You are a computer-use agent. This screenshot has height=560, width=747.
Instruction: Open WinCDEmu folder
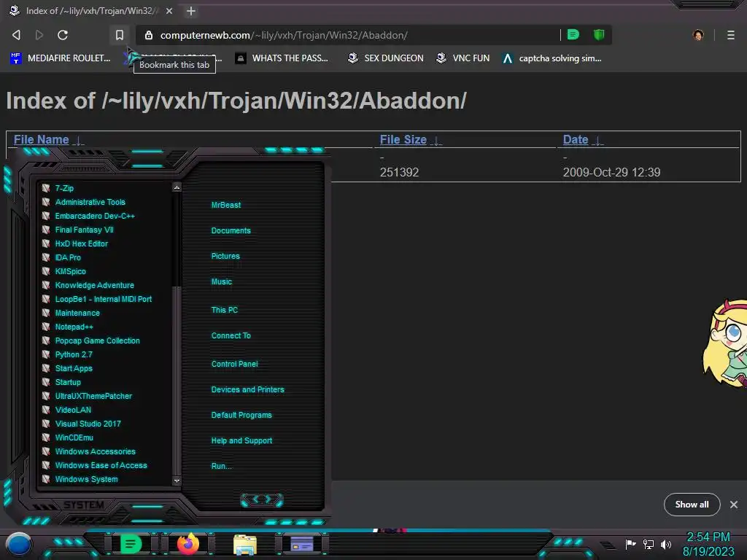74,437
